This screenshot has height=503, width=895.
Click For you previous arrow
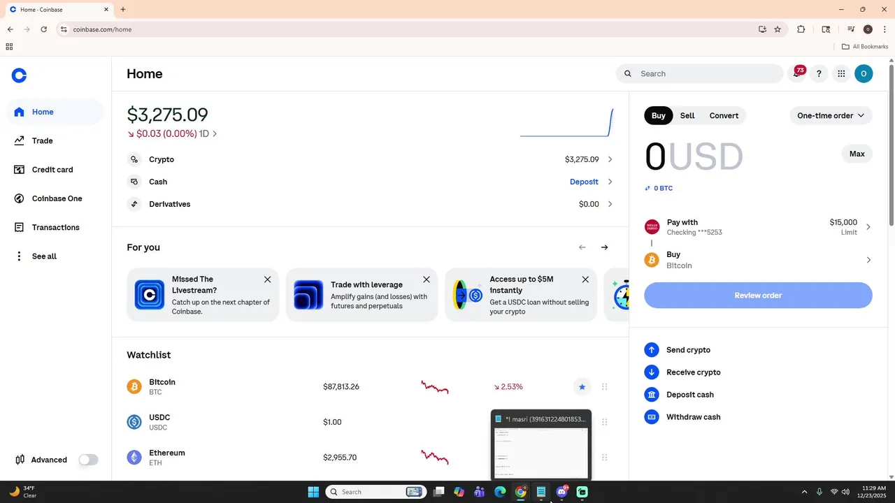(x=582, y=247)
